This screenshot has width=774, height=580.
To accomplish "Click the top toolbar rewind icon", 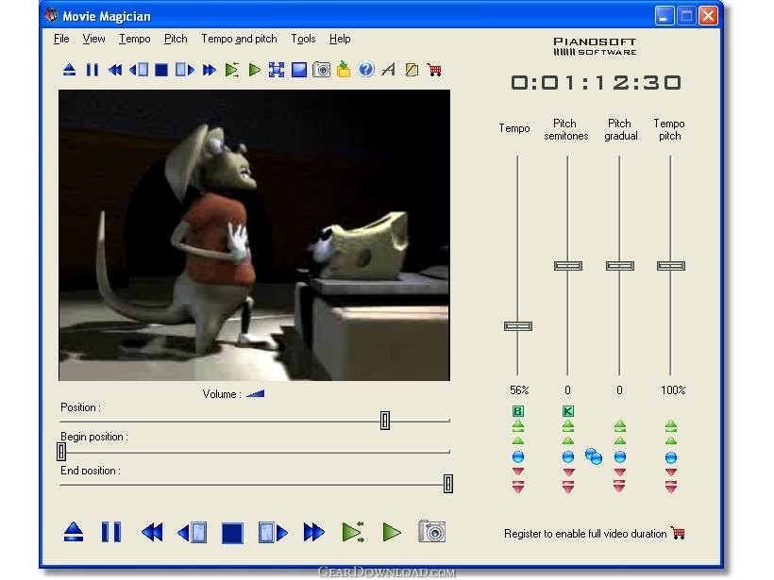I will click(x=115, y=70).
